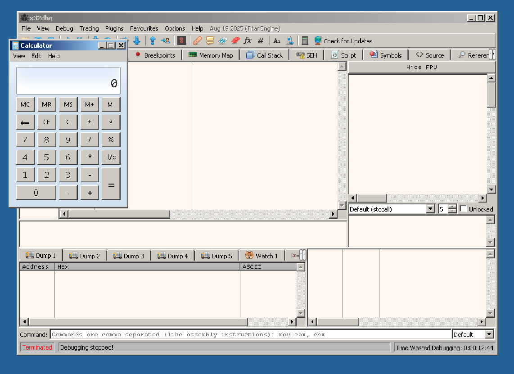Open the functions fx icon
Screen dimensions: 514x374
tap(248, 41)
